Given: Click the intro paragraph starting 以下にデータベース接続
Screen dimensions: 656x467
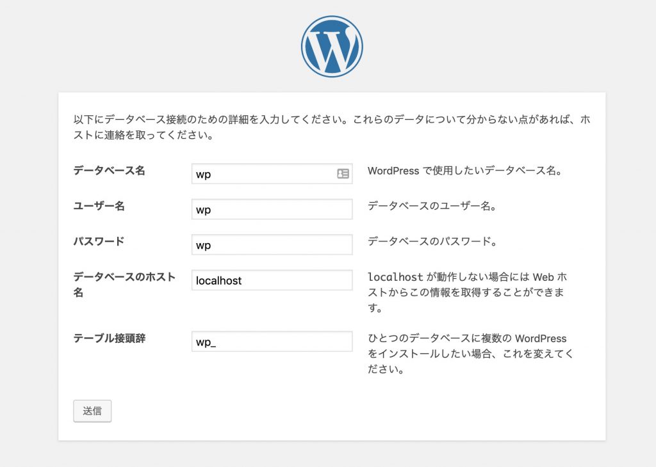Looking at the screenshot, I should 332,127.
